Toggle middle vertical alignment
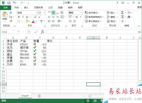The height and width of the screenshot is (103, 142). [53, 13]
